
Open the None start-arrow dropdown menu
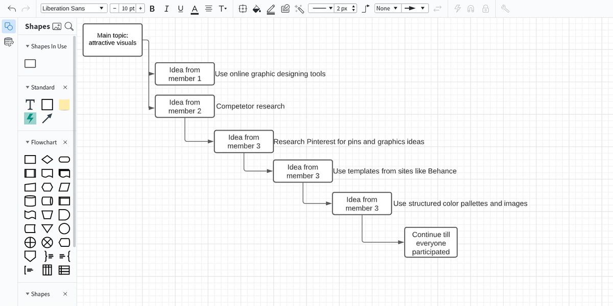387,9
